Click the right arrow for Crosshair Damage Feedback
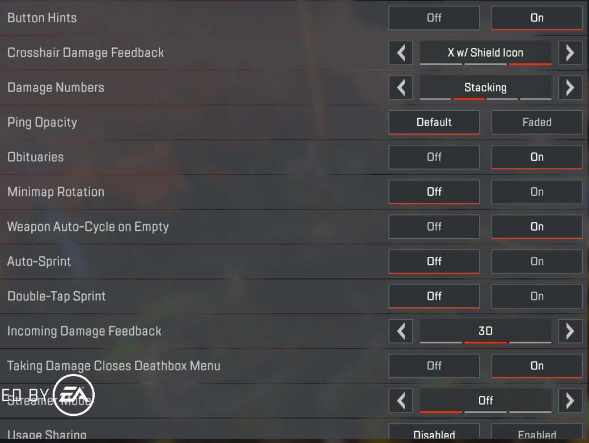 [x=570, y=53]
